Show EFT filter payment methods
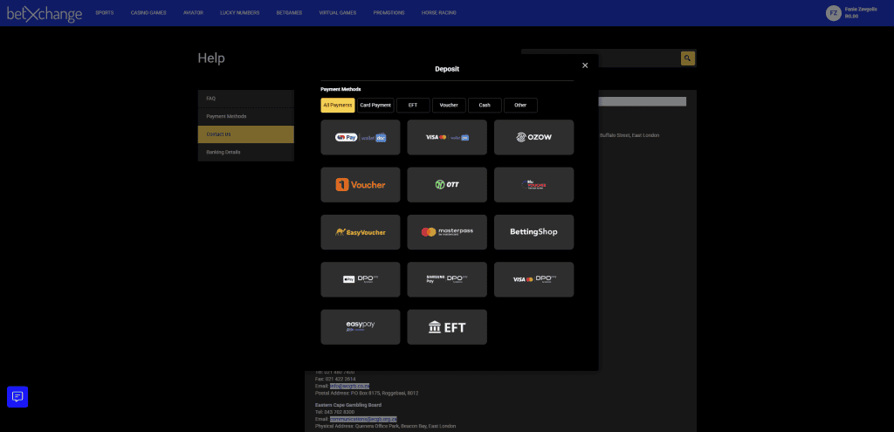Viewport: 894px width, 432px height. (413, 106)
